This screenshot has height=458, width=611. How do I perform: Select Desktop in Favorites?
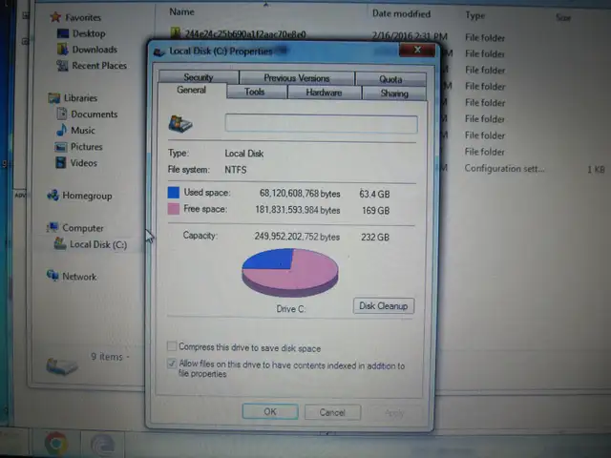[x=89, y=33]
